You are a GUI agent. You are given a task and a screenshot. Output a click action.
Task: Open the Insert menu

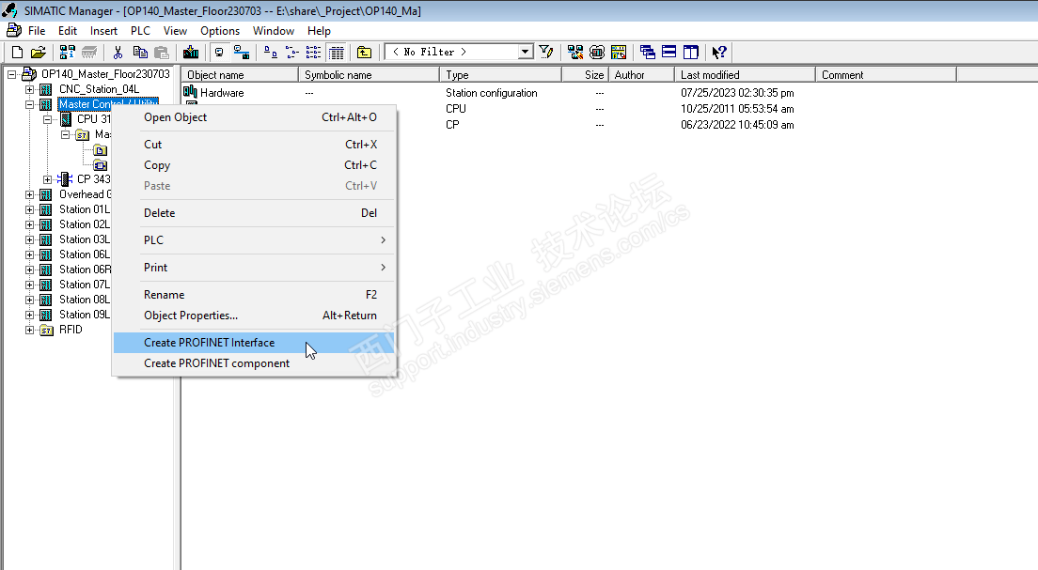tap(104, 31)
